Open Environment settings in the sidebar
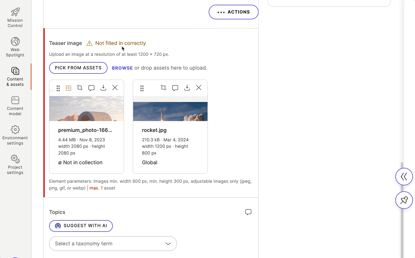Screen dimensions: 415x258 [x=15, y=135]
